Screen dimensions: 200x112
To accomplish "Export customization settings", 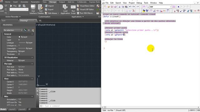I will pyautogui.click(x=49, y=9).
